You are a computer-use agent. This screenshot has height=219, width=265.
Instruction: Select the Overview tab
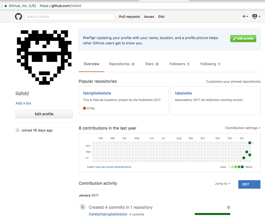tap(91, 64)
